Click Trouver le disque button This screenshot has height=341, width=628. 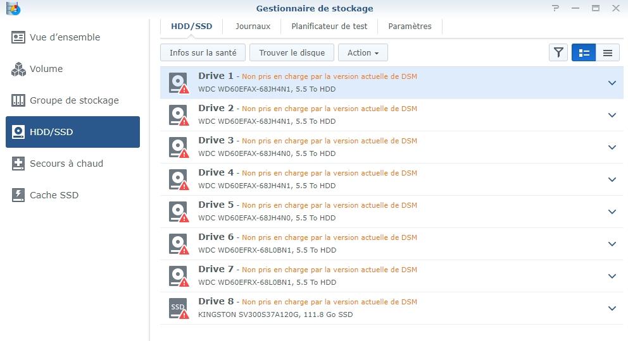coord(292,52)
